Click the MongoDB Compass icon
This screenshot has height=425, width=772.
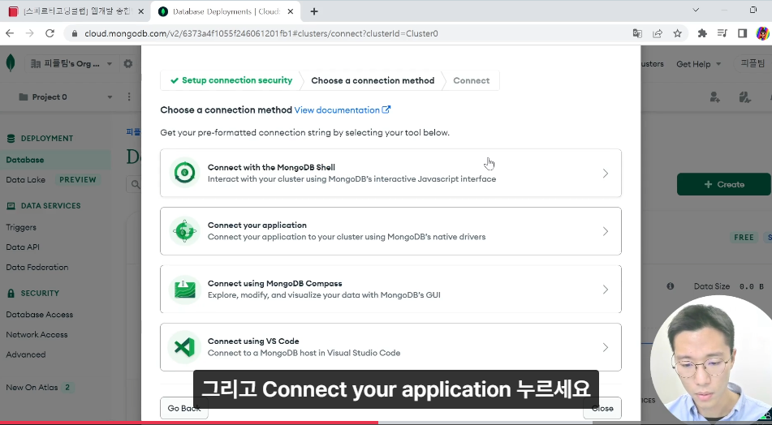pyautogui.click(x=184, y=289)
